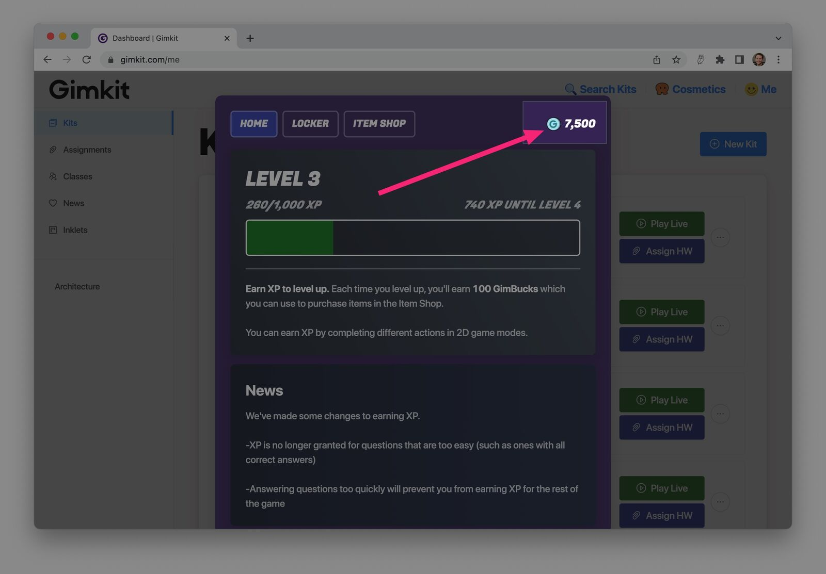Image resolution: width=826 pixels, height=574 pixels.
Task: Open the third kit's more options menu
Action: (720, 414)
